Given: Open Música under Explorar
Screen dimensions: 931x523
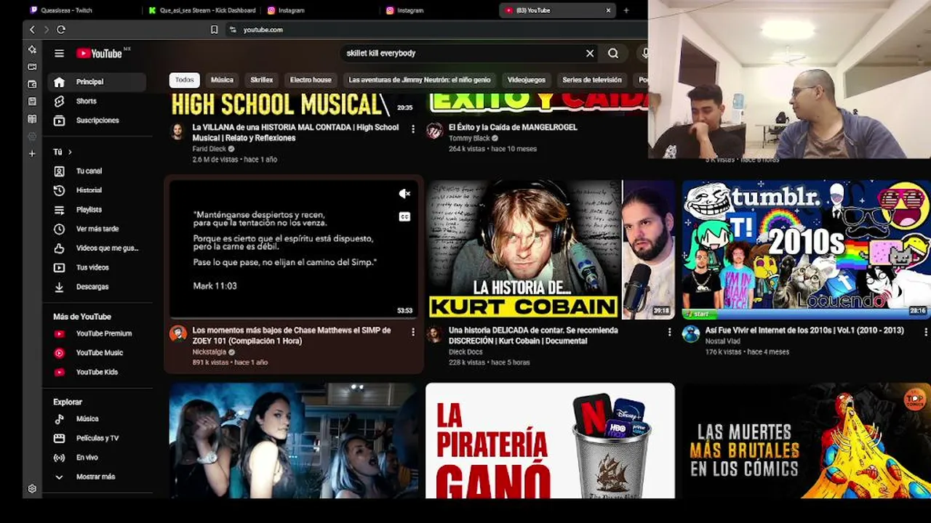Looking at the screenshot, I should click(x=96, y=419).
